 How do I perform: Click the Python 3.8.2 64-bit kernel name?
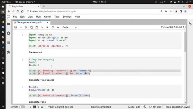point(171,27)
